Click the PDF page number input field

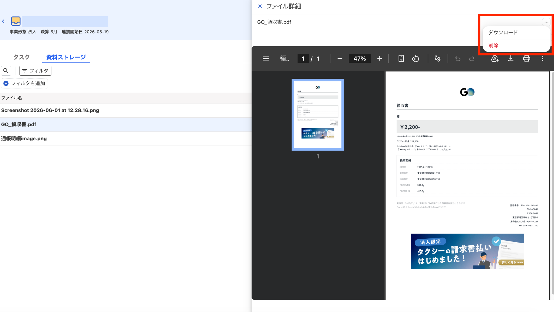(x=303, y=59)
